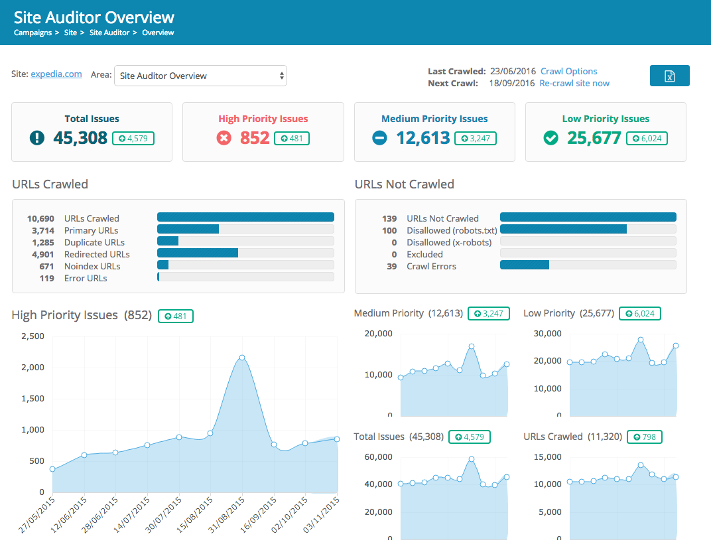This screenshot has height=556, width=711.
Task: Open the expedia.com site link
Action: coord(56,74)
